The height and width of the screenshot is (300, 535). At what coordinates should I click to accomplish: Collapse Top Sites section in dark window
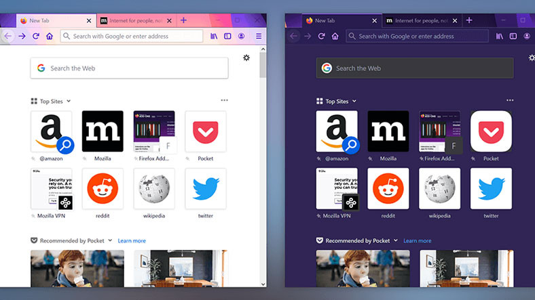tap(354, 101)
